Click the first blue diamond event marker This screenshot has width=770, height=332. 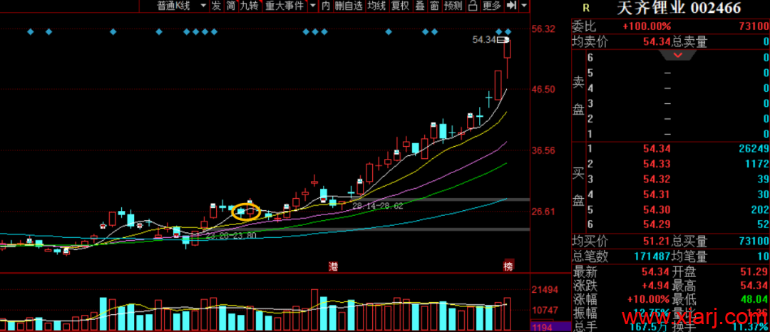pos(31,32)
